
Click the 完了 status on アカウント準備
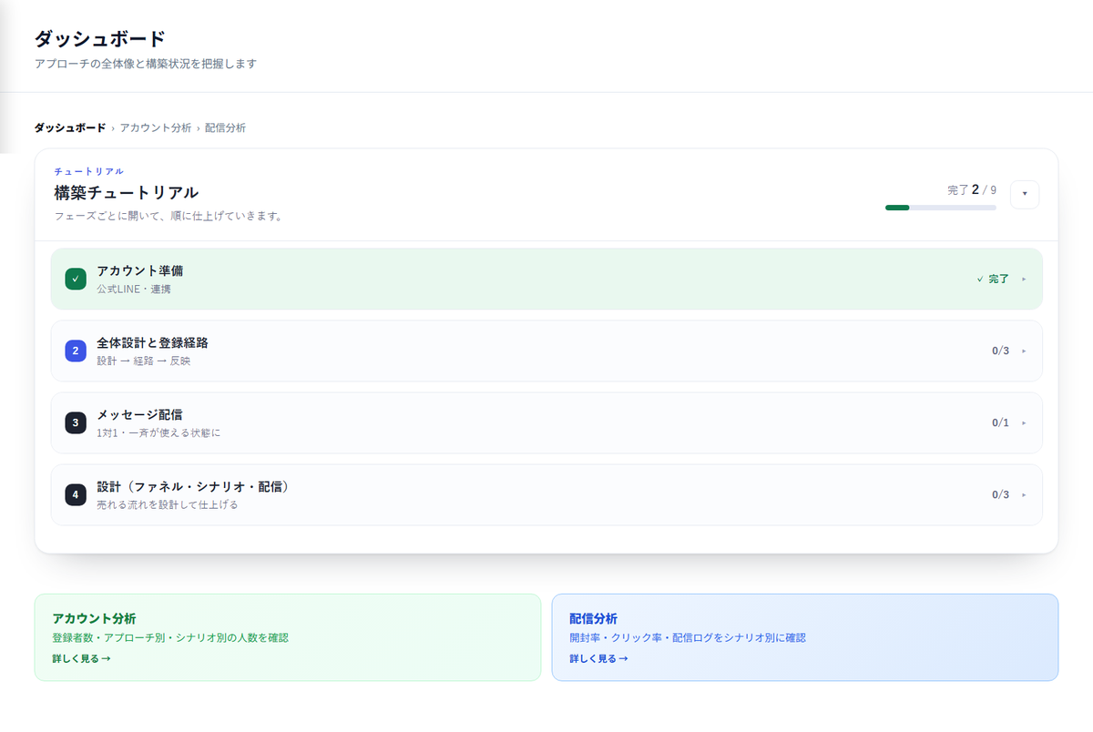[993, 280]
